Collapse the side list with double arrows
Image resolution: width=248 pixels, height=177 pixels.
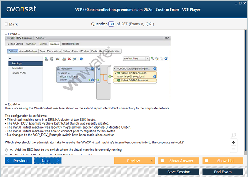tap(10, 59)
